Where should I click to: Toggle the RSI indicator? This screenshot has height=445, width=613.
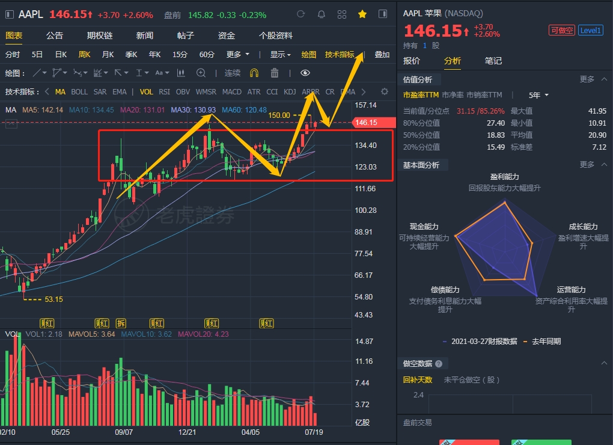(164, 92)
